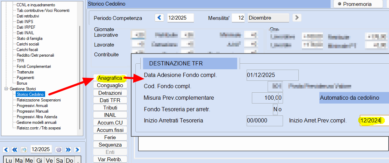Click the Periodo Competenza 12/2025 field
This screenshot has width=389, height=163.
tap(181, 18)
